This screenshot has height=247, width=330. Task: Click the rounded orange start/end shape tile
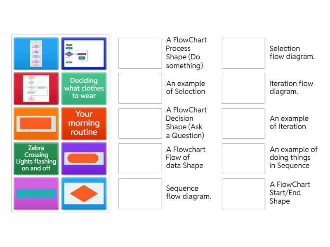(84, 158)
